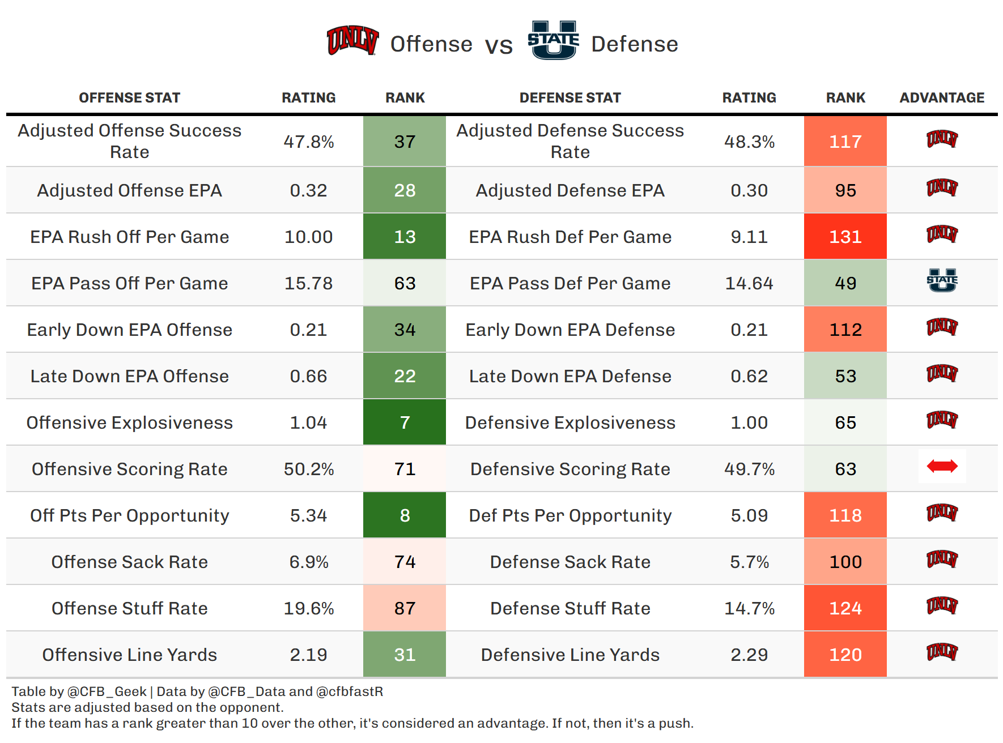Click the Utah State advantage logo for EPA Pass
The width and height of the screenshot is (1003, 743).
(x=942, y=281)
